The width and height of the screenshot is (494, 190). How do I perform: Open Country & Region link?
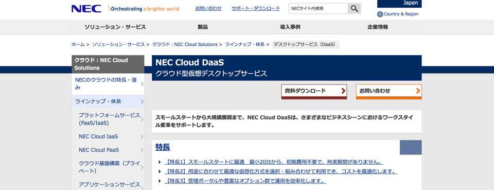tap(401, 14)
